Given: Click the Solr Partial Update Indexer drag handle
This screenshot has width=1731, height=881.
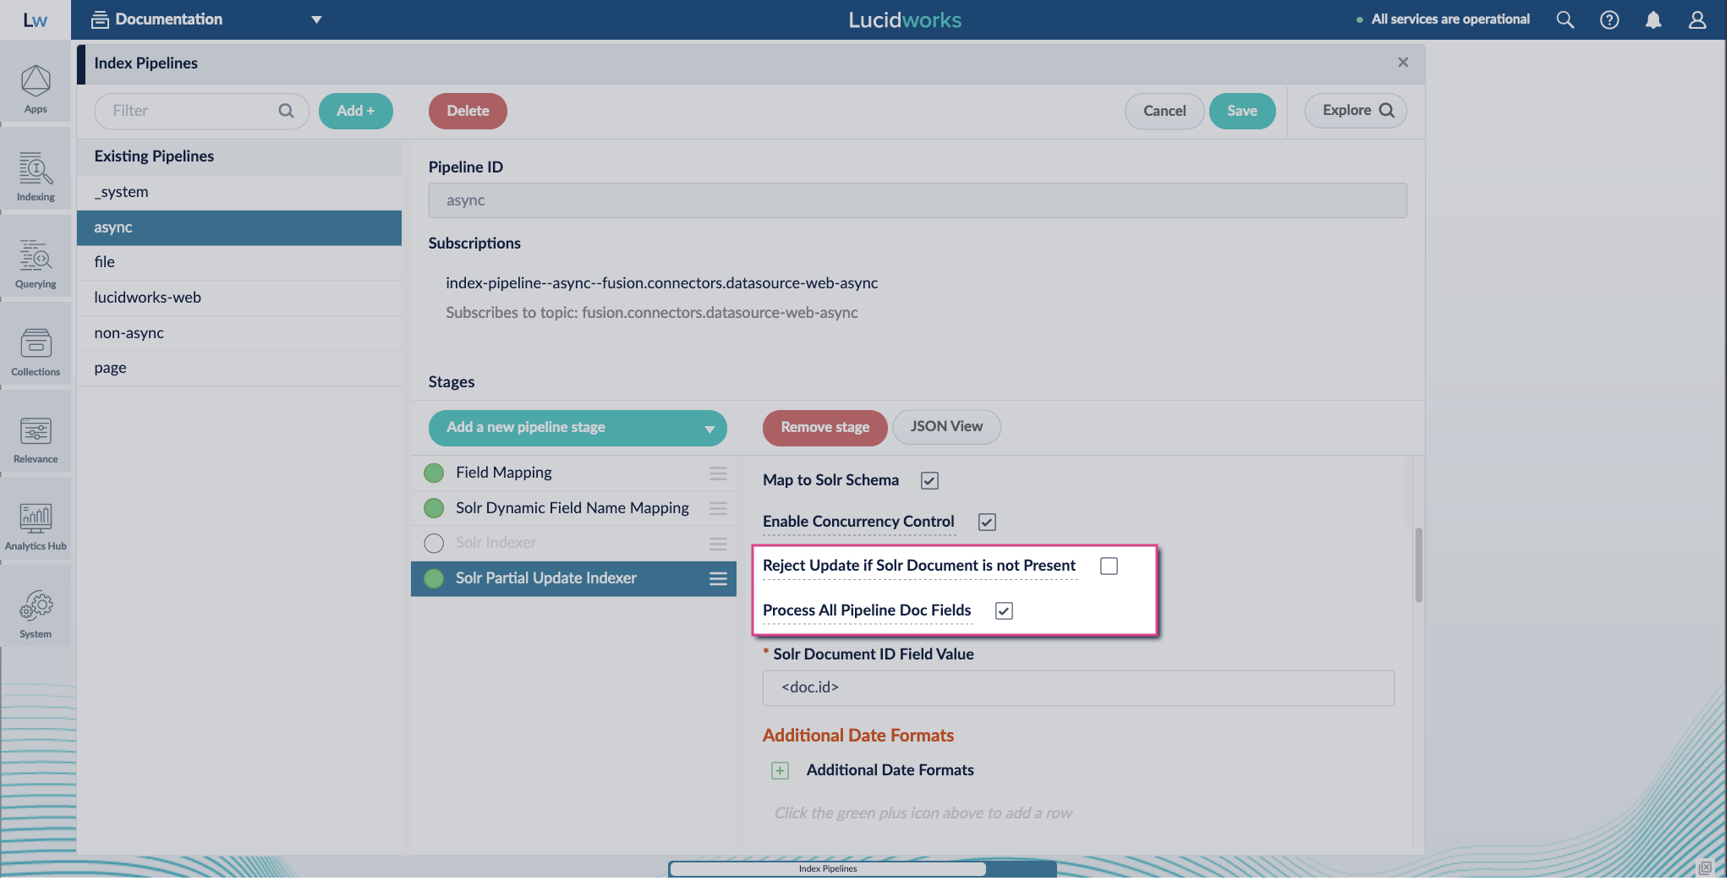Looking at the screenshot, I should pos(718,578).
